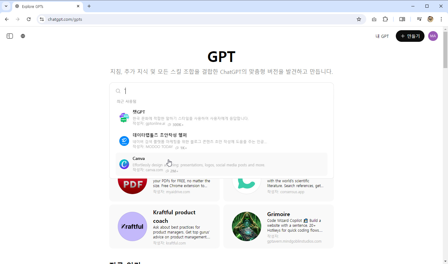Viewport: 448px width, 264px height.
Task: Select the Canva logo icon
Action: [x=124, y=164]
